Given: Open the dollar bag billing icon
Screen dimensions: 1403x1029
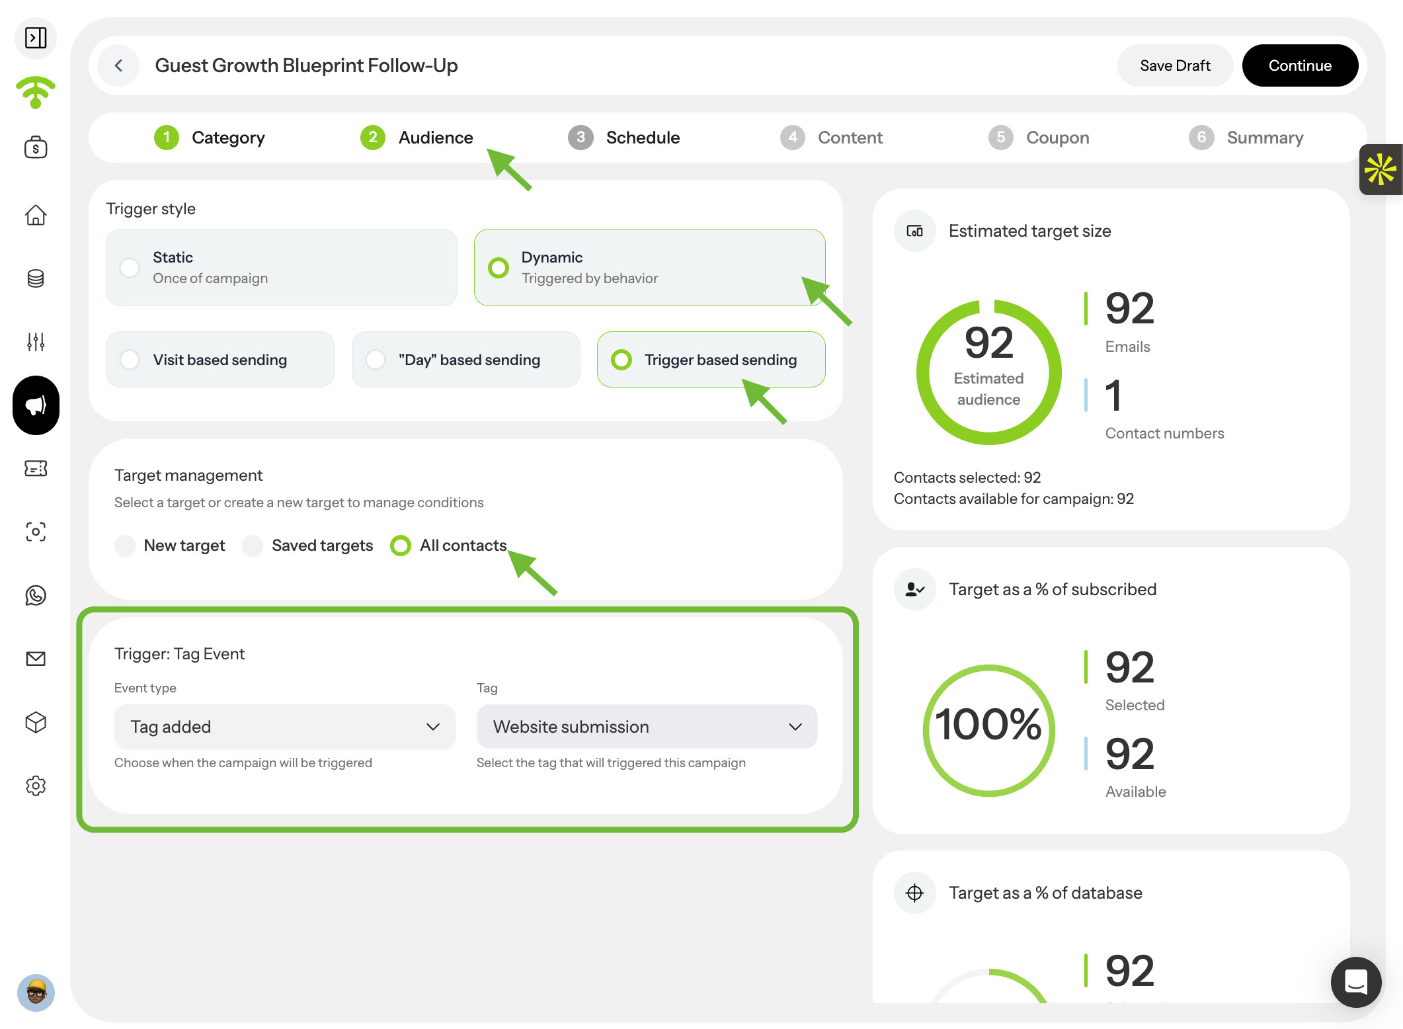Looking at the screenshot, I should point(36,147).
